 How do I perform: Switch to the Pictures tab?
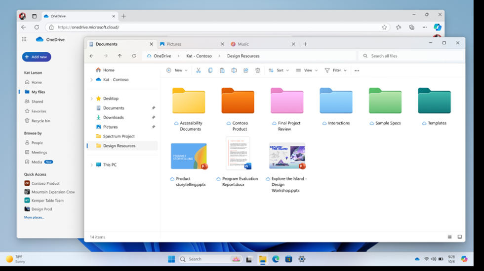(x=192, y=44)
